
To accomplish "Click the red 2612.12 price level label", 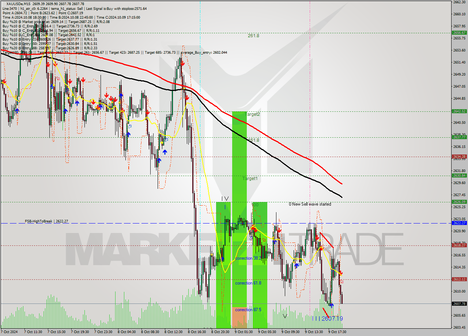I will tap(459, 279).
